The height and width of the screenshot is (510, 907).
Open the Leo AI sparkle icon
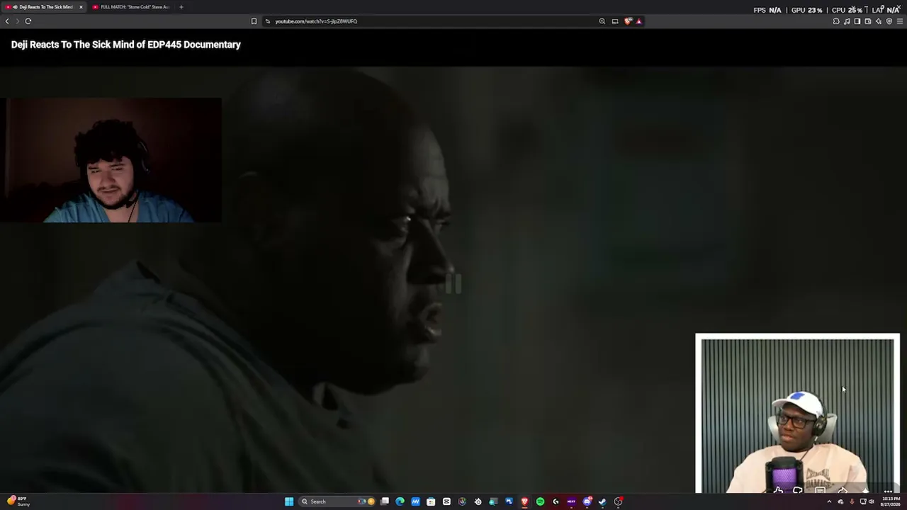[879, 21]
